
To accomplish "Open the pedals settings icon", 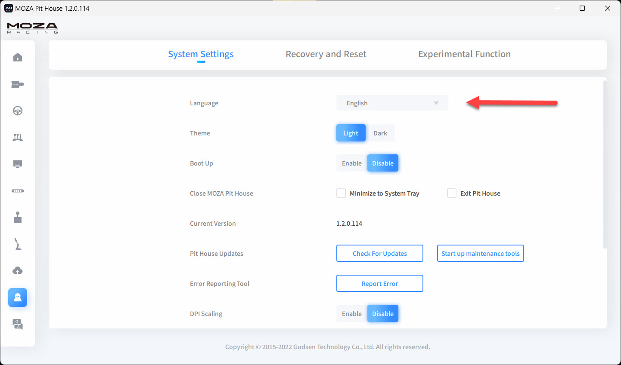I will [18, 138].
